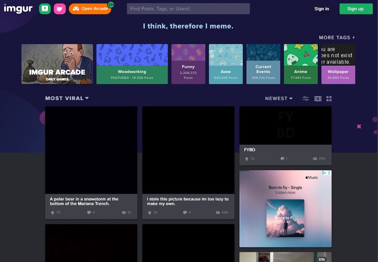Click the Sign in link
Viewport: 378px width, 262px height.
(322, 9)
